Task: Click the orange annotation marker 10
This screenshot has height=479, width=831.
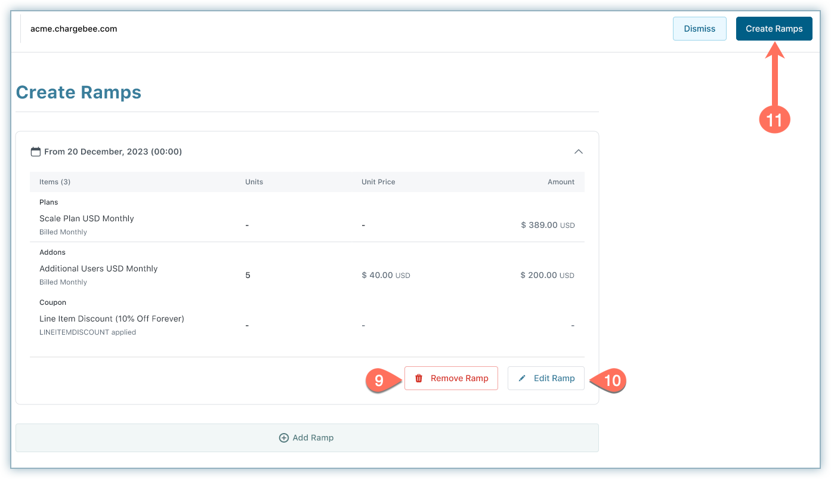Action: tap(611, 380)
